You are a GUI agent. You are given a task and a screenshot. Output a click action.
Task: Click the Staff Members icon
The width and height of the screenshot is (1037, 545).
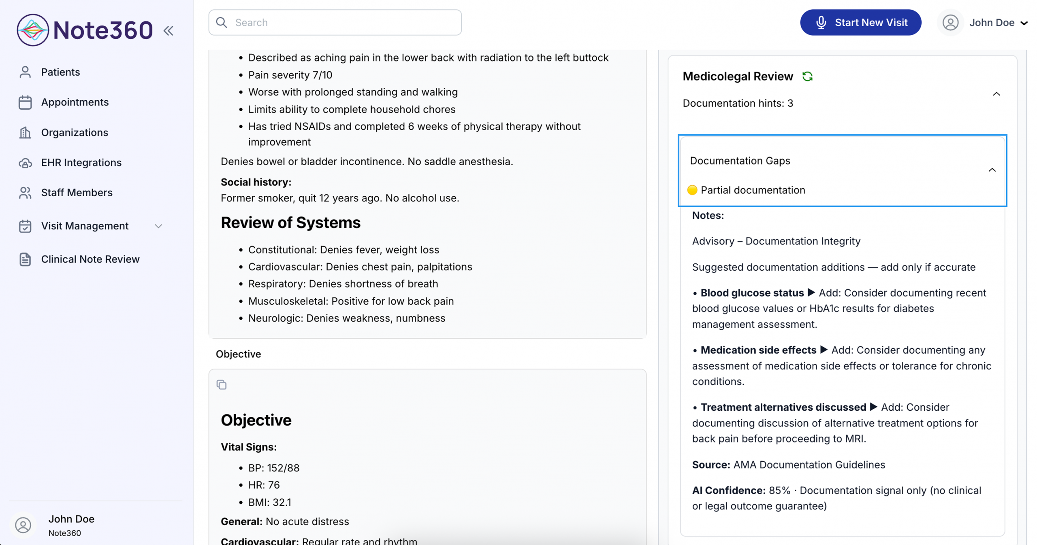pyautogui.click(x=25, y=193)
